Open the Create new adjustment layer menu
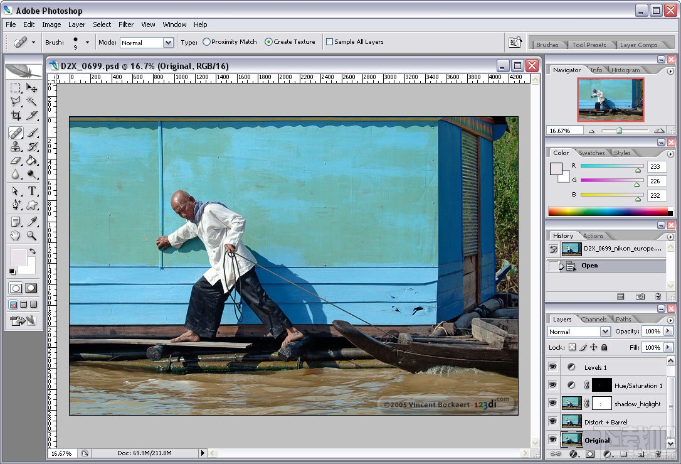 pyautogui.click(x=607, y=453)
